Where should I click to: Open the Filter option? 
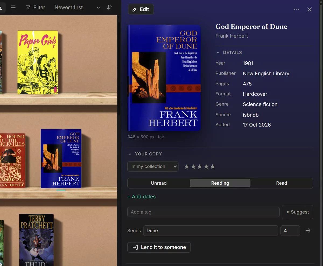tap(36, 8)
